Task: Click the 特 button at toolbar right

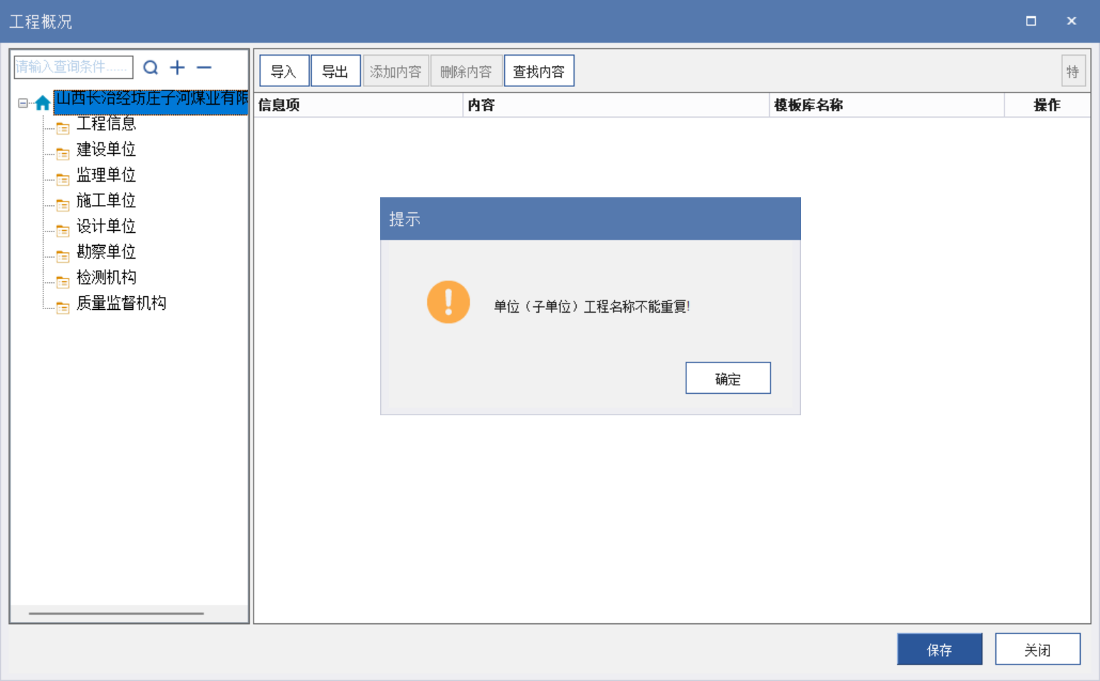Action: point(1073,71)
